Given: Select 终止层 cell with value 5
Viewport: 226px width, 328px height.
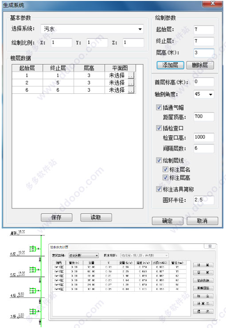Looking at the screenshot, I should pos(58,83).
